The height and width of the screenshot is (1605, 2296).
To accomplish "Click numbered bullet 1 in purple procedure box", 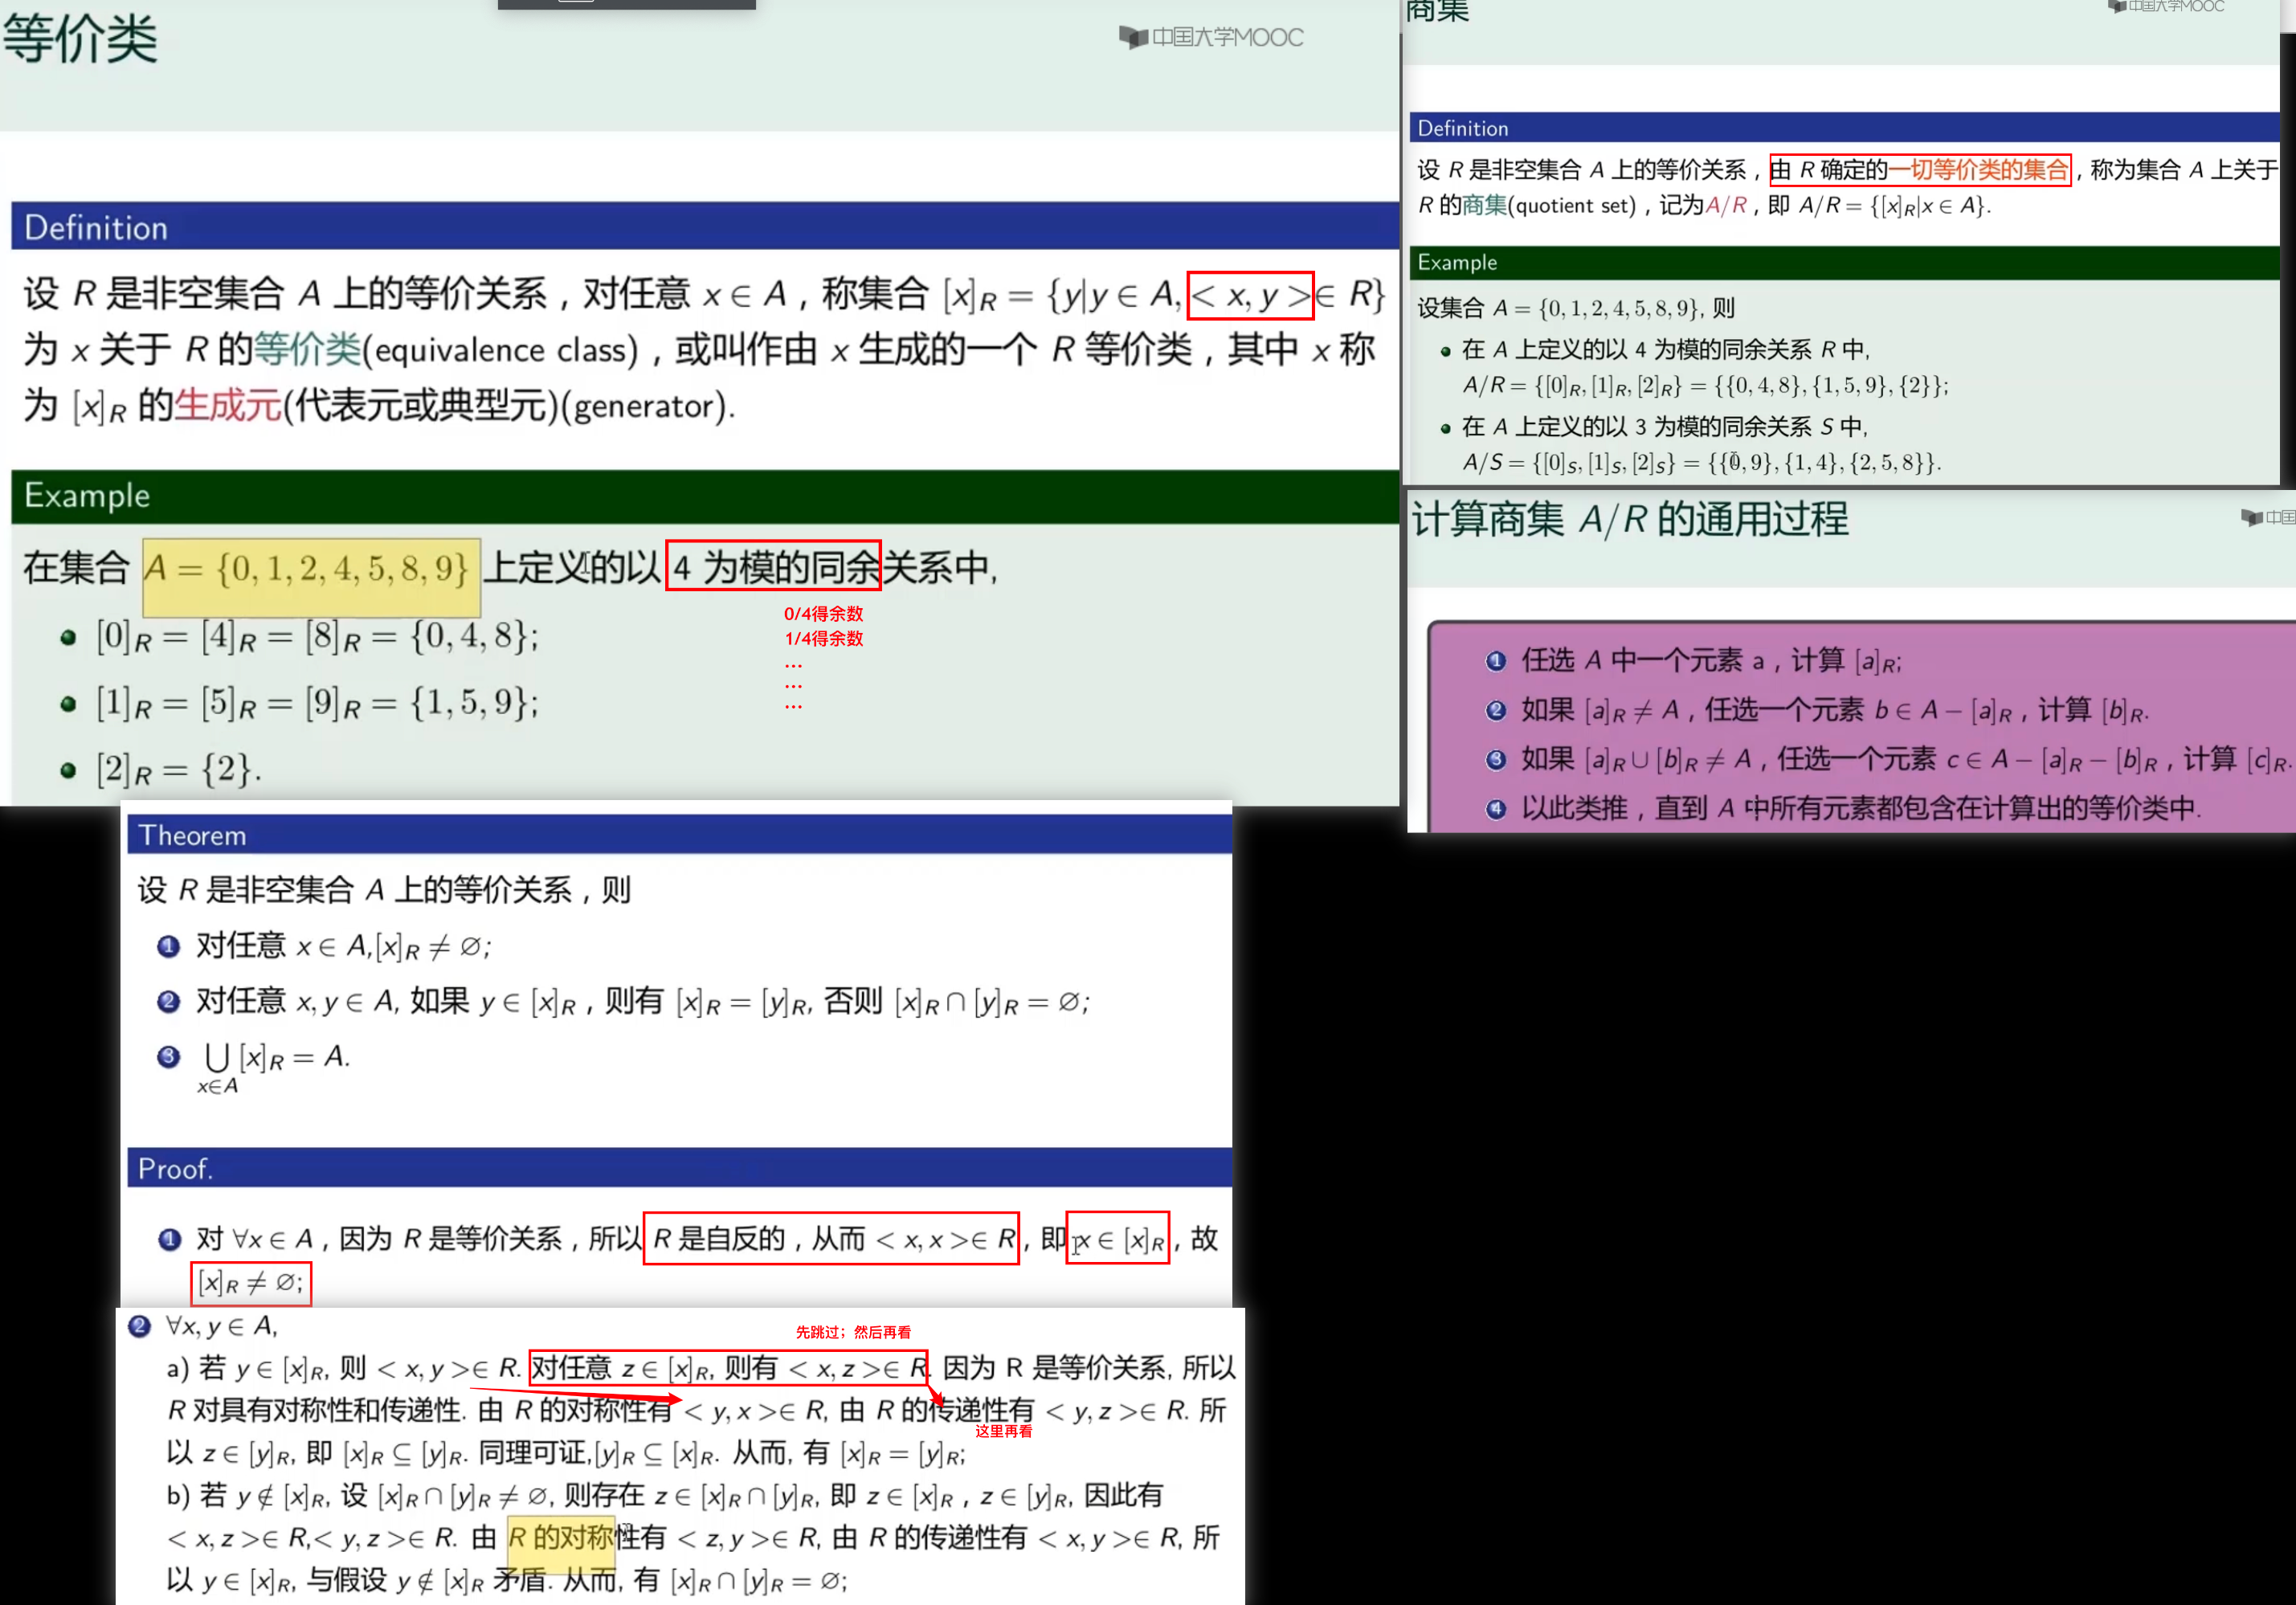I will point(1495,661).
